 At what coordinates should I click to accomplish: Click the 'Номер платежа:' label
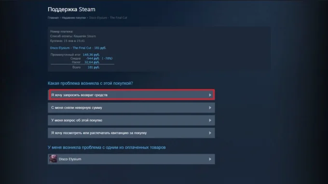click(x=62, y=31)
